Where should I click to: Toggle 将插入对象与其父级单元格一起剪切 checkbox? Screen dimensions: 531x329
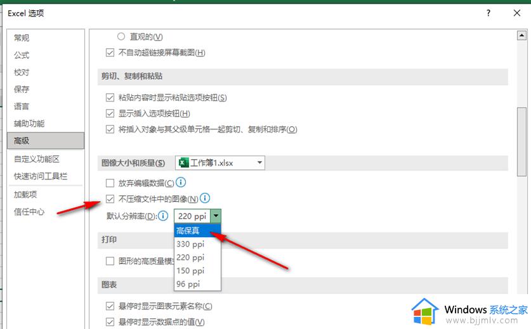click(110, 129)
